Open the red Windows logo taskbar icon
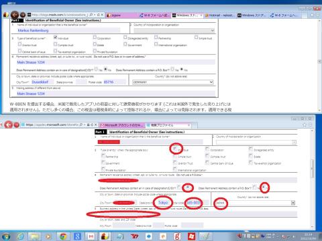The width and height of the screenshot is (322, 241). 191,236
